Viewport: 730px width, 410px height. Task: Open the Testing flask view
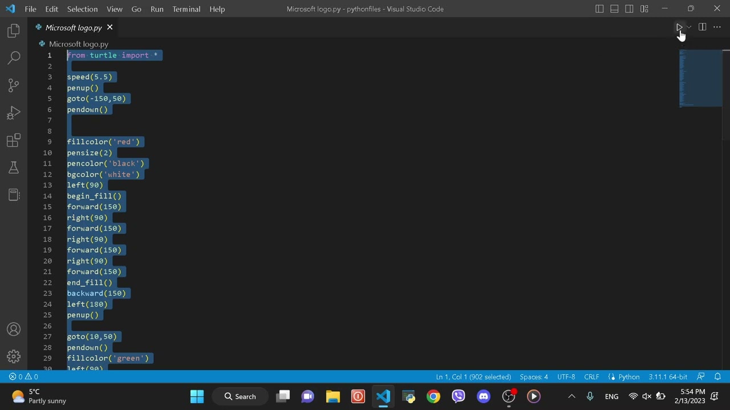tap(14, 167)
